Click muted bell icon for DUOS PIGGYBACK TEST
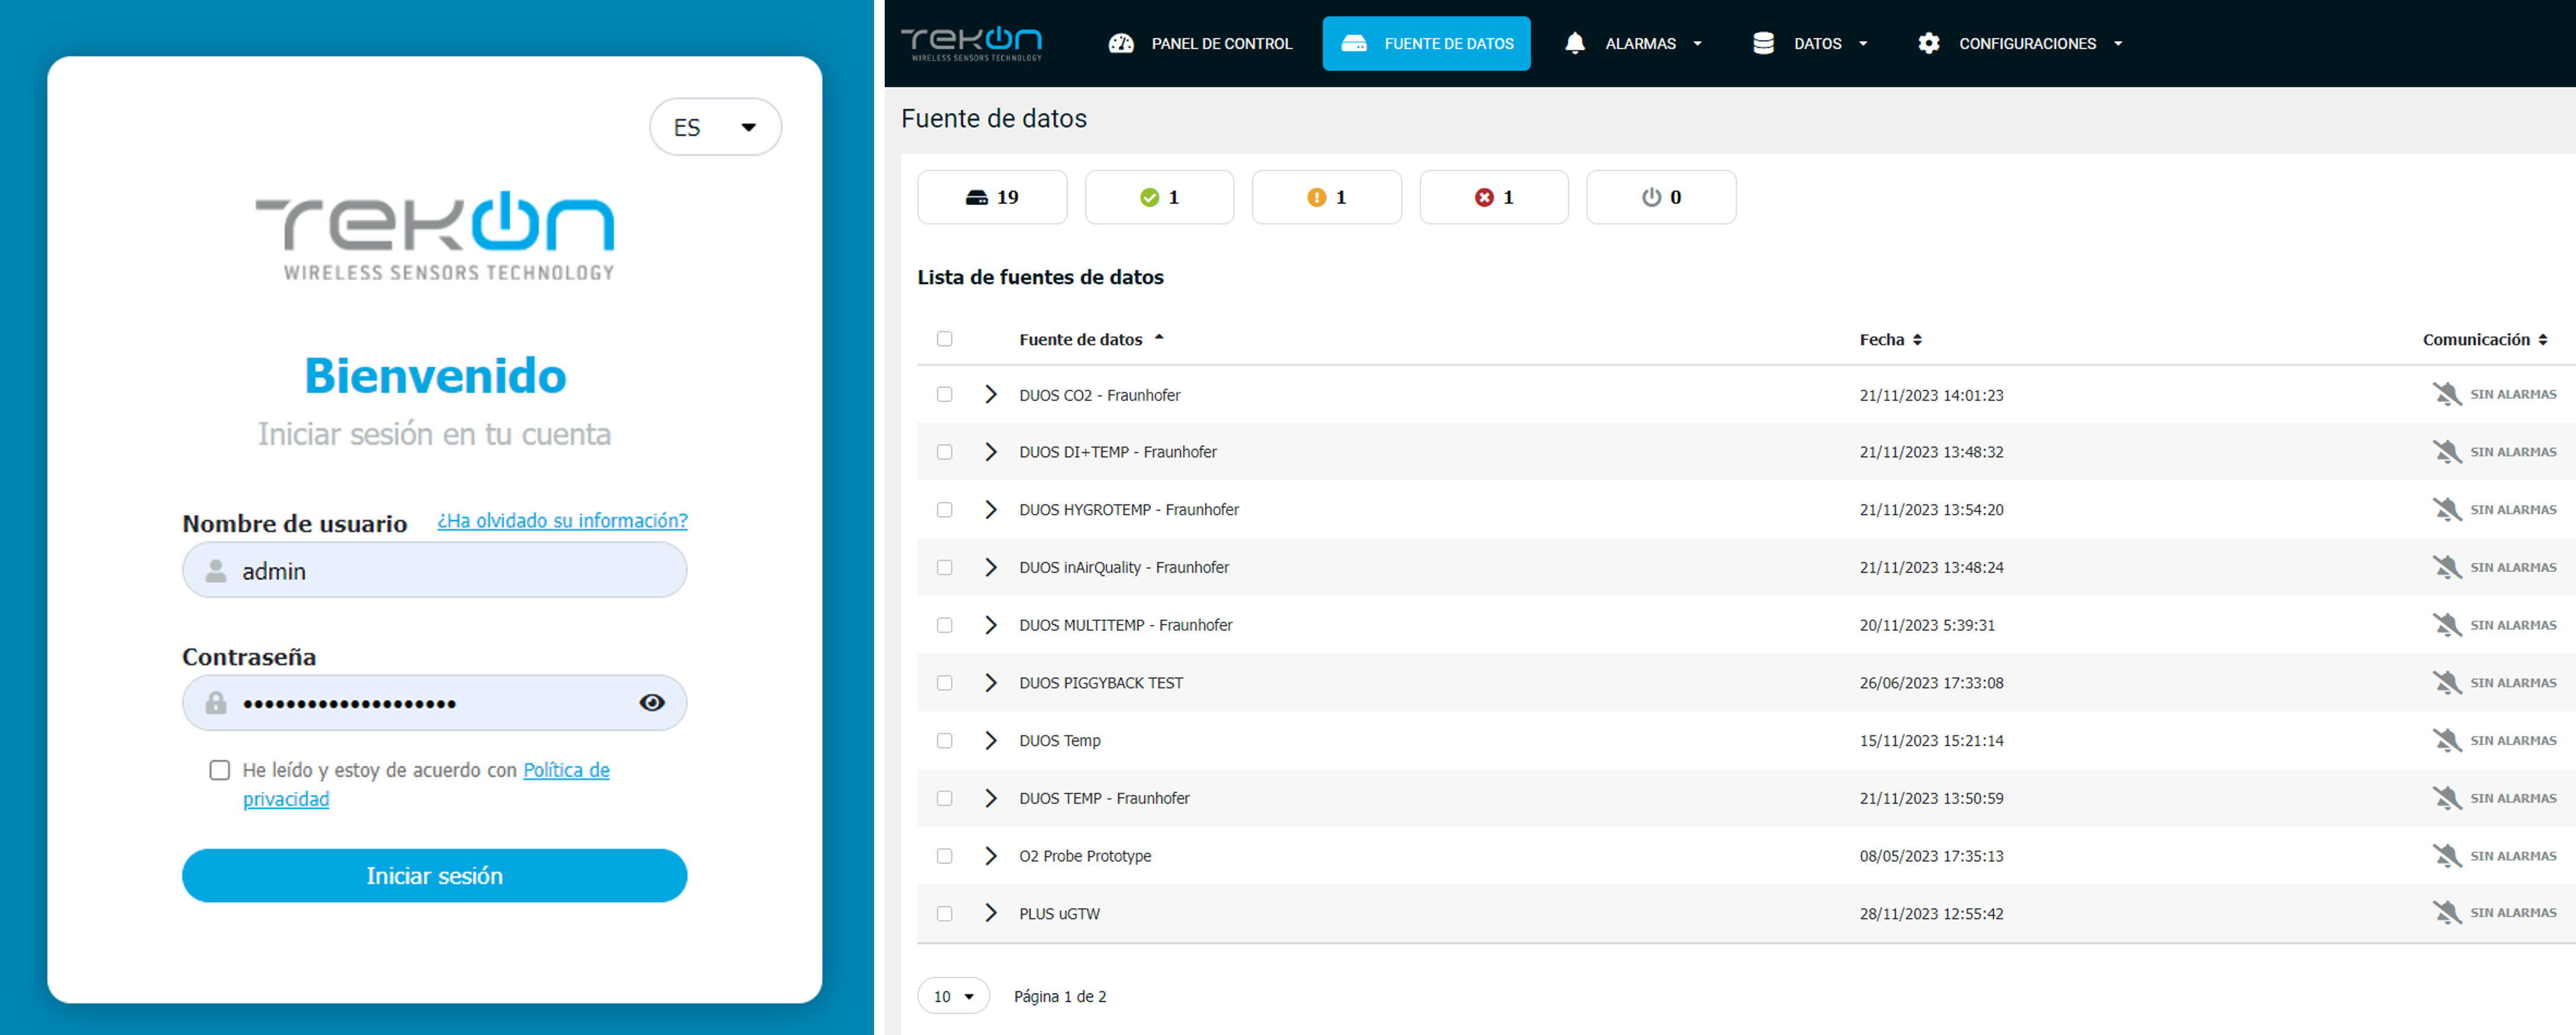 pos(2446,683)
